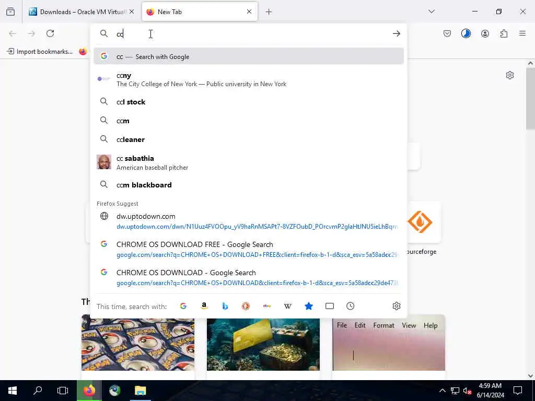535x401 pixels.
Task: Click page scrollbar down arrow
Action: pyautogui.click(x=530, y=376)
